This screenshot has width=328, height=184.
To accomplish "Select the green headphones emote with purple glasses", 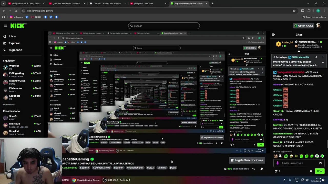I will point(317,156).
